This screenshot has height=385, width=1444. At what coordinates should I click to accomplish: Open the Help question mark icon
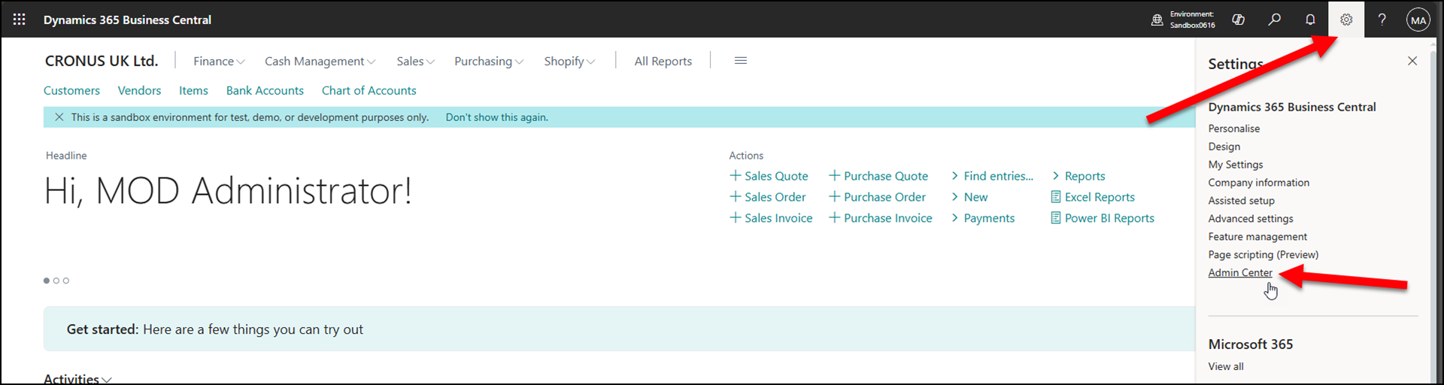click(x=1382, y=20)
